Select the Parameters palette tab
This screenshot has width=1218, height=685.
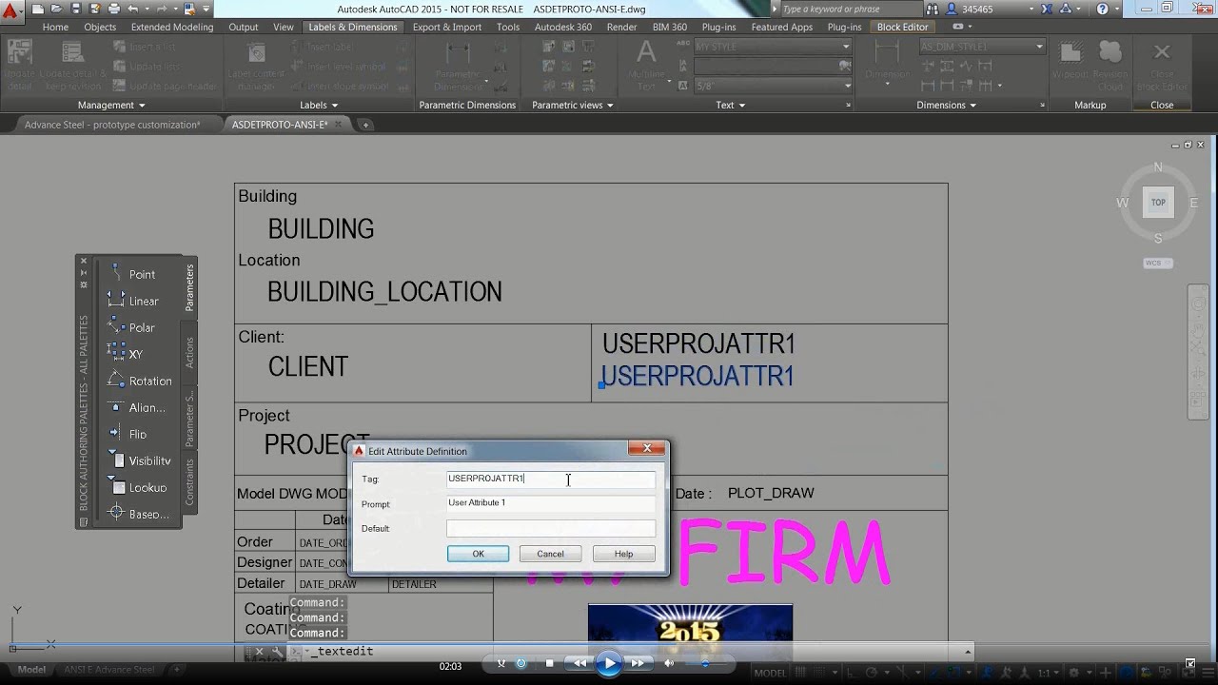tap(189, 287)
